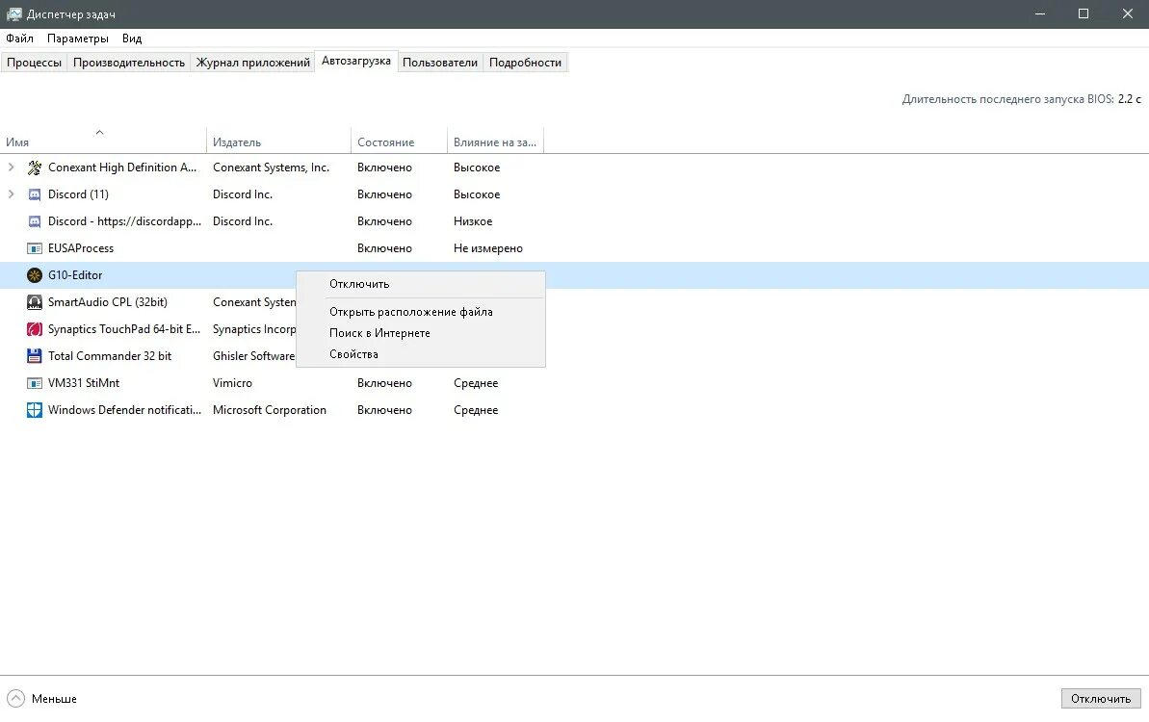
Task: Expand the Discord (11) group
Action: pos(11,194)
